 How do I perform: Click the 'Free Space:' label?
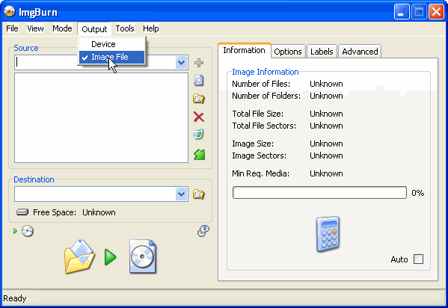pyautogui.click(x=55, y=212)
